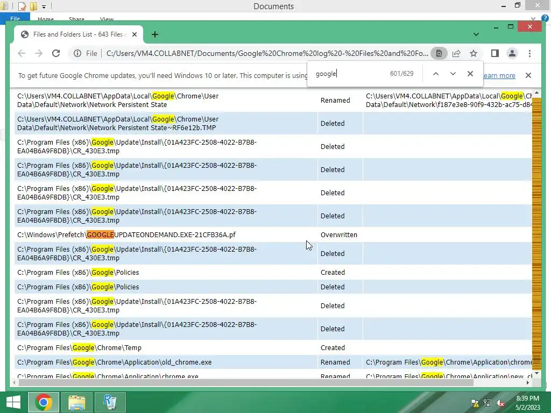Reload the Files and Folders List page

click(56, 53)
